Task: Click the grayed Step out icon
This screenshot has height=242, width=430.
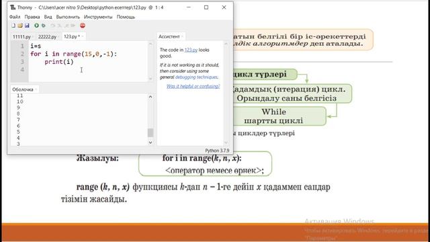Action: (66, 26)
